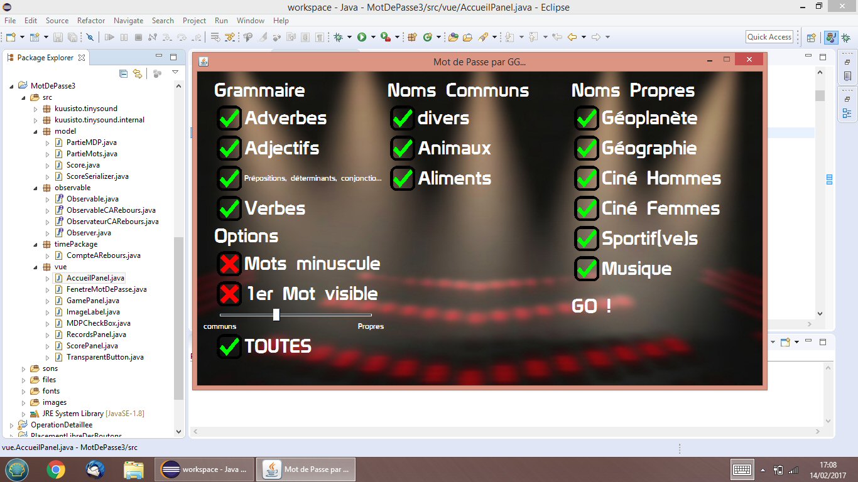This screenshot has width=858, height=482.
Task: Click the New Java Package icon
Action: (413, 37)
